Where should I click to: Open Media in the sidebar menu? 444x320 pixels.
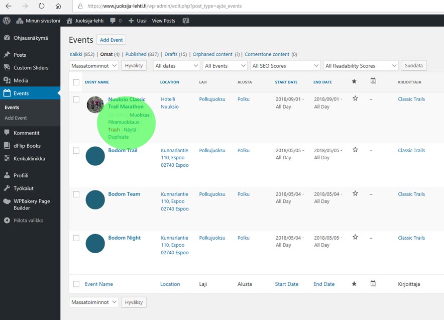tap(21, 80)
